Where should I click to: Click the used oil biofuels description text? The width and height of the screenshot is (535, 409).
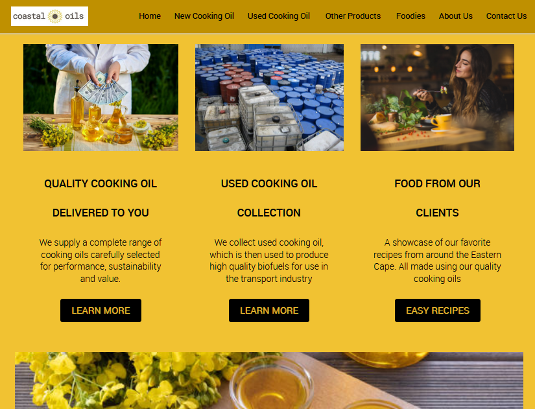pyautogui.click(x=269, y=261)
